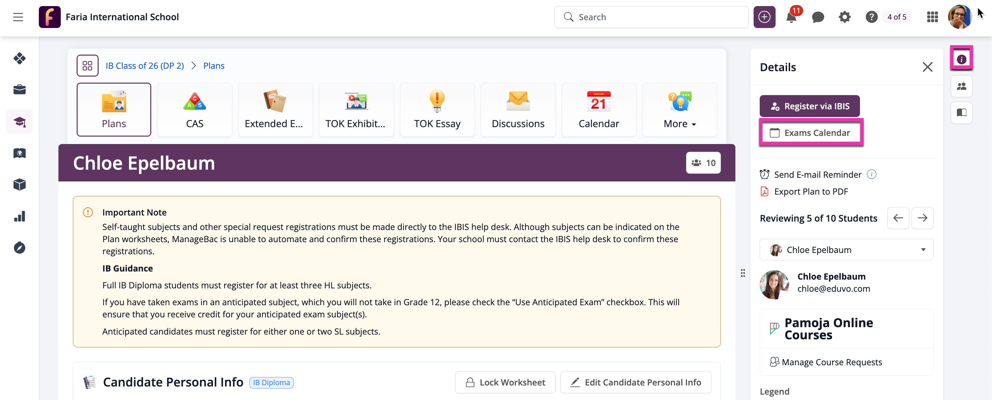This screenshot has width=992, height=400.
Task: Open the TOK Essay tab
Action: tap(437, 110)
